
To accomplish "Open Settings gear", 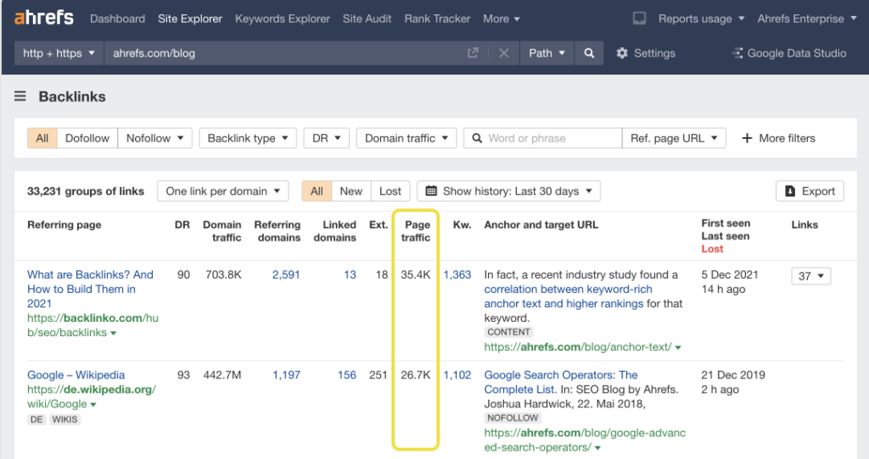I will 646,53.
